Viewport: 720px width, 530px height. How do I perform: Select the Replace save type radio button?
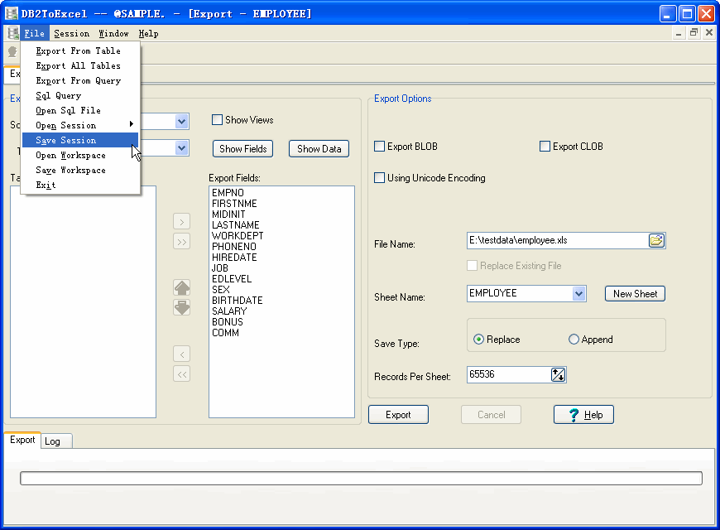coord(478,340)
